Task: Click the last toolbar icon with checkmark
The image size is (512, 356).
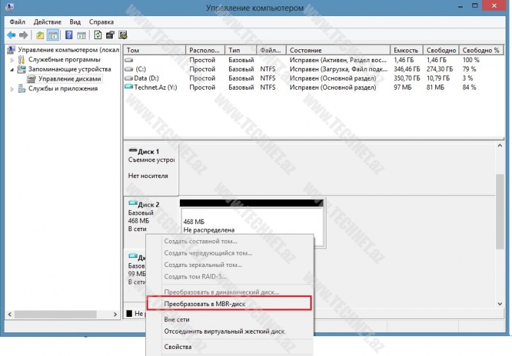Action: tap(123, 35)
